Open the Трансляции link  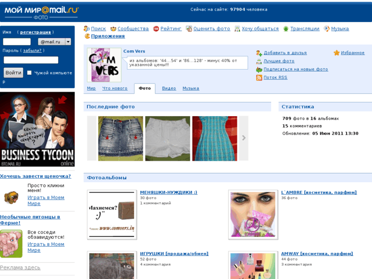click(x=305, y=29)
